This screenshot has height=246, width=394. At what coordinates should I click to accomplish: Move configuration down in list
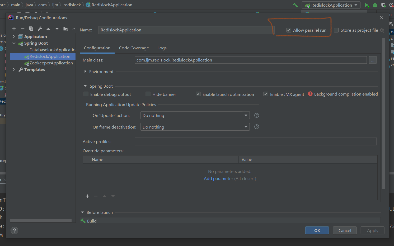tap(57, 29)
